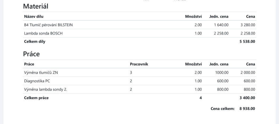This screenshot has height=124, width=279.
Task: Click the Výměna lambda sondy 2. entry
Action: (46, 90)
